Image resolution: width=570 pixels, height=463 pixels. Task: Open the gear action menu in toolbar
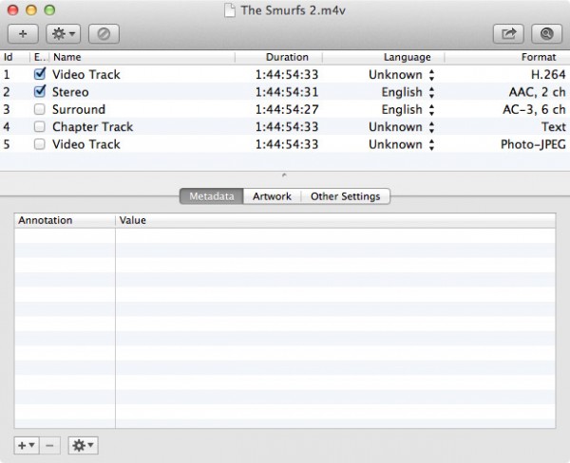[x=64, y=34]
